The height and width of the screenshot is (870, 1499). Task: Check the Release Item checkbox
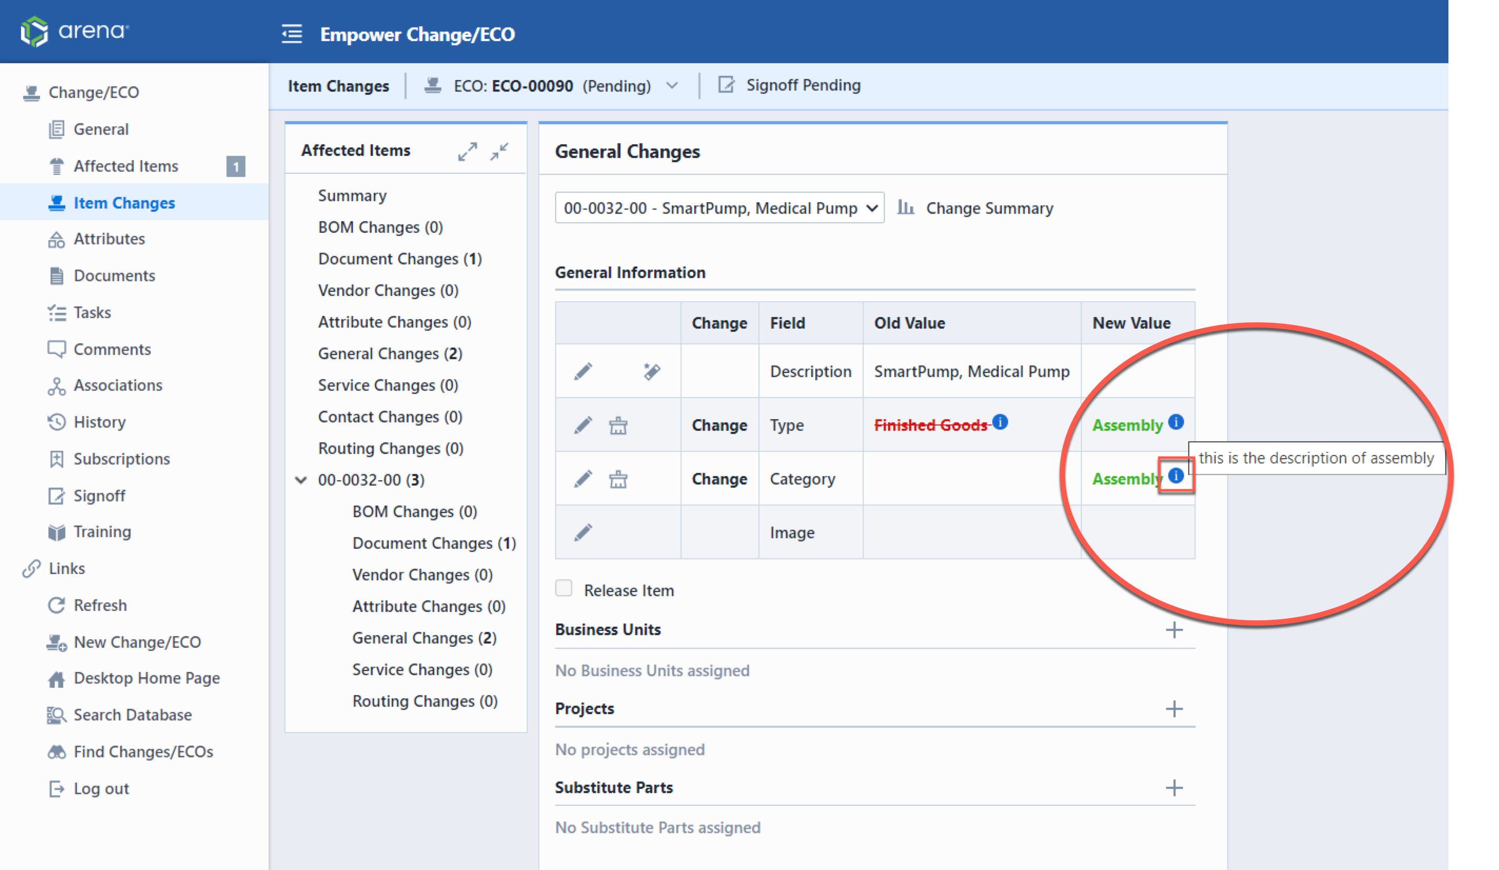(564, 588)
